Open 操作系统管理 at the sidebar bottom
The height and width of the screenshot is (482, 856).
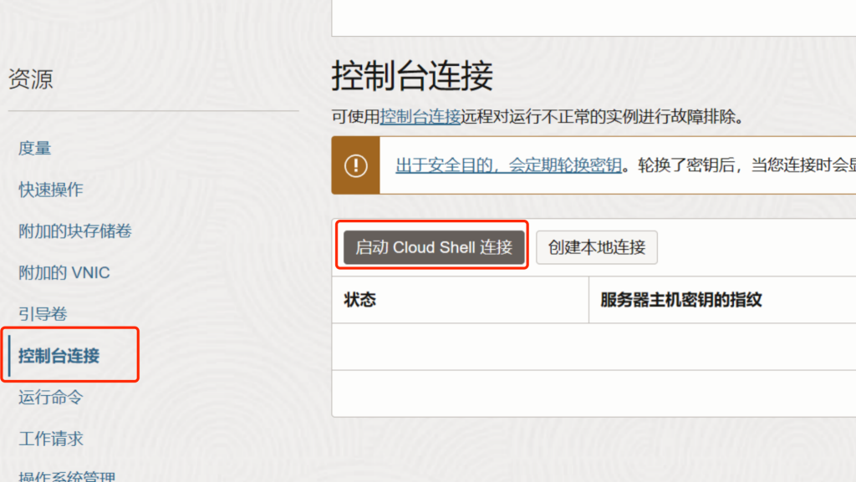pyautogui.click(x=67, y=477)
